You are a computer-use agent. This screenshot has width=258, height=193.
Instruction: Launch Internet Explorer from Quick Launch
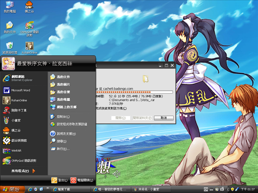pyautogui.click(x=30, y=189)
